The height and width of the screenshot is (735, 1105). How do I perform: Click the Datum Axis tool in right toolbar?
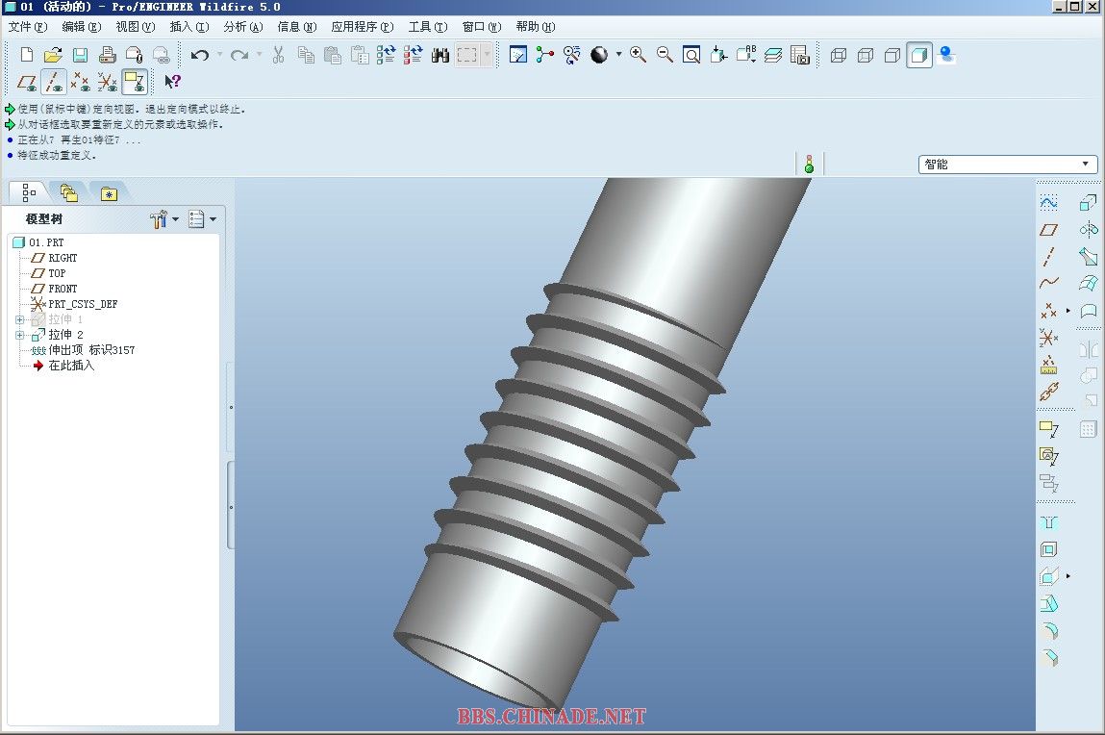1048,257
